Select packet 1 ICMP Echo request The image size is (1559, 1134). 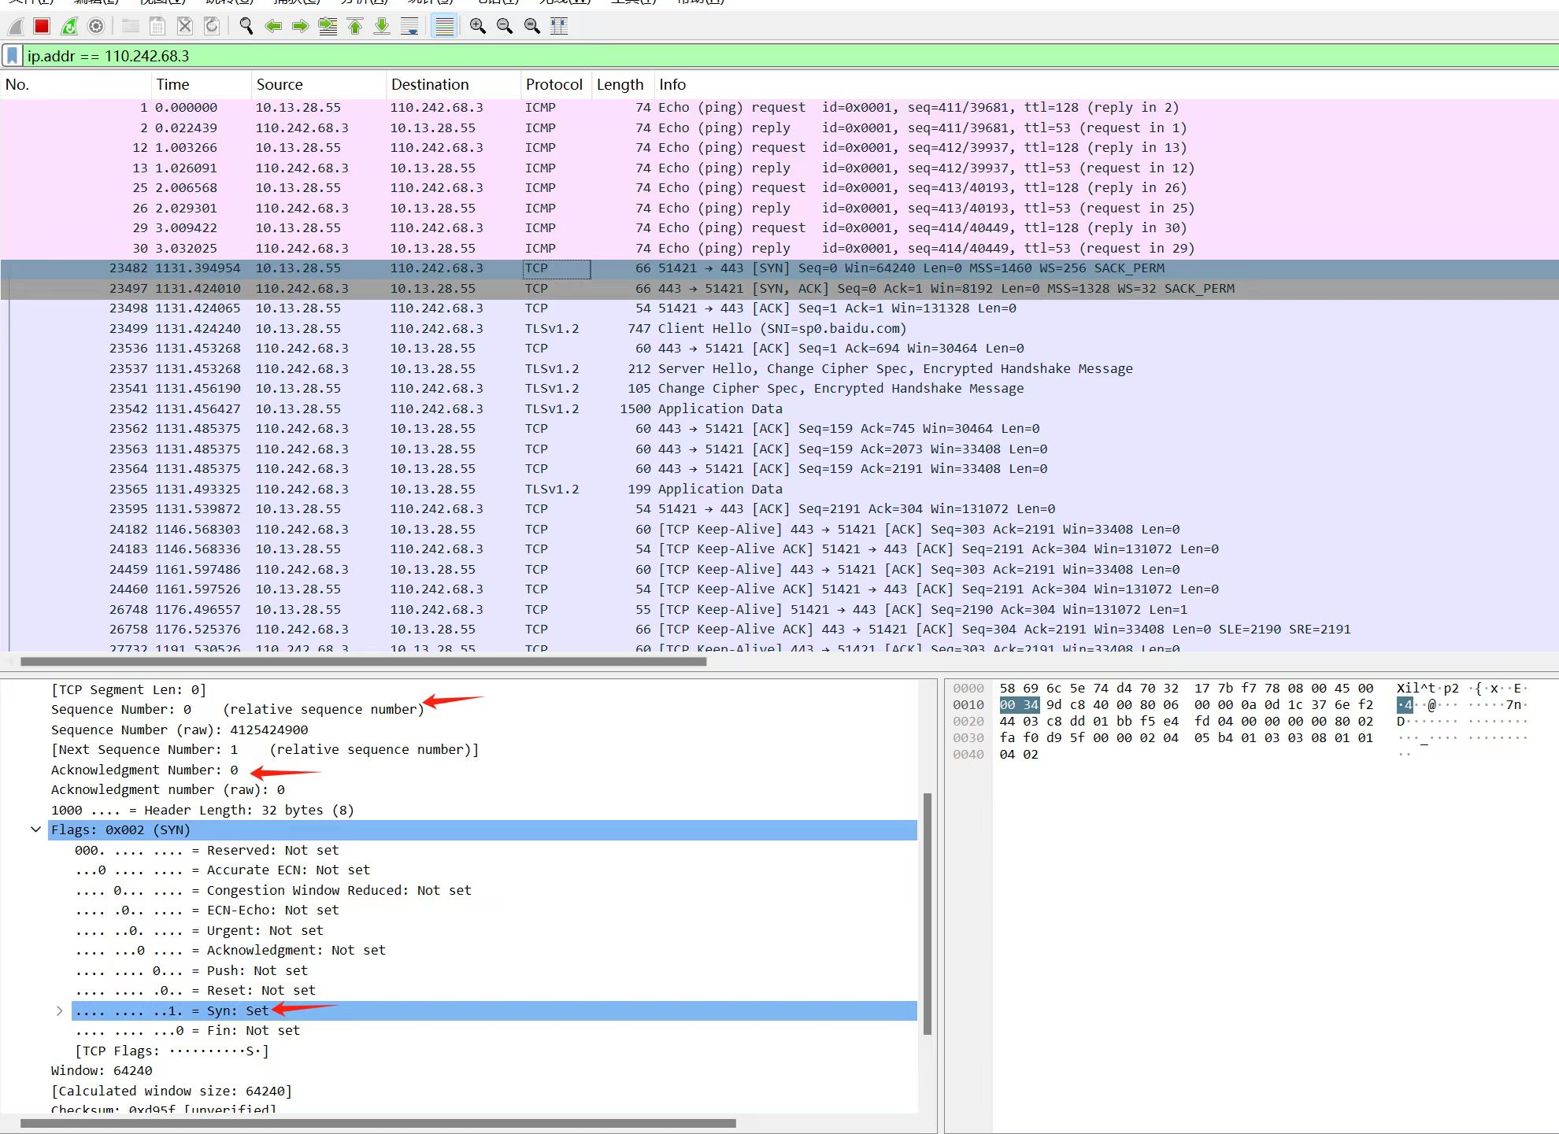(779, 108)
